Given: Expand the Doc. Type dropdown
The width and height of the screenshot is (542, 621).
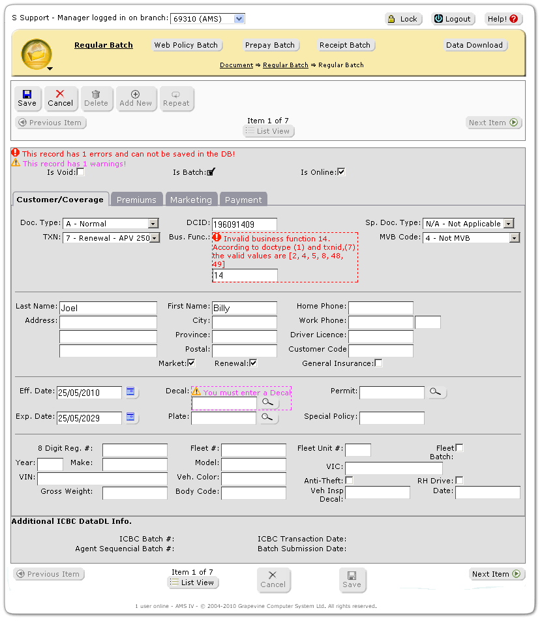Looking at the screenshot, I should (111, 224).
